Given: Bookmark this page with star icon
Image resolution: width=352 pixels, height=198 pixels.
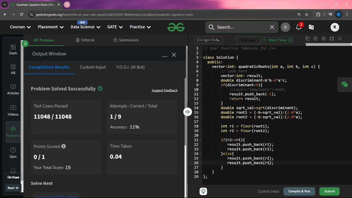Looking at the screenshot, I should 307,14.
